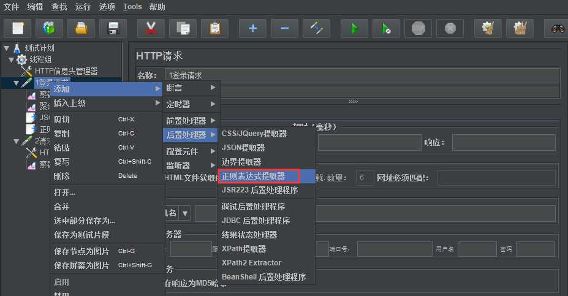Open the 定时器 submenu
The width and height of the screenshot is (568, 296).
[x=191, y=104]
